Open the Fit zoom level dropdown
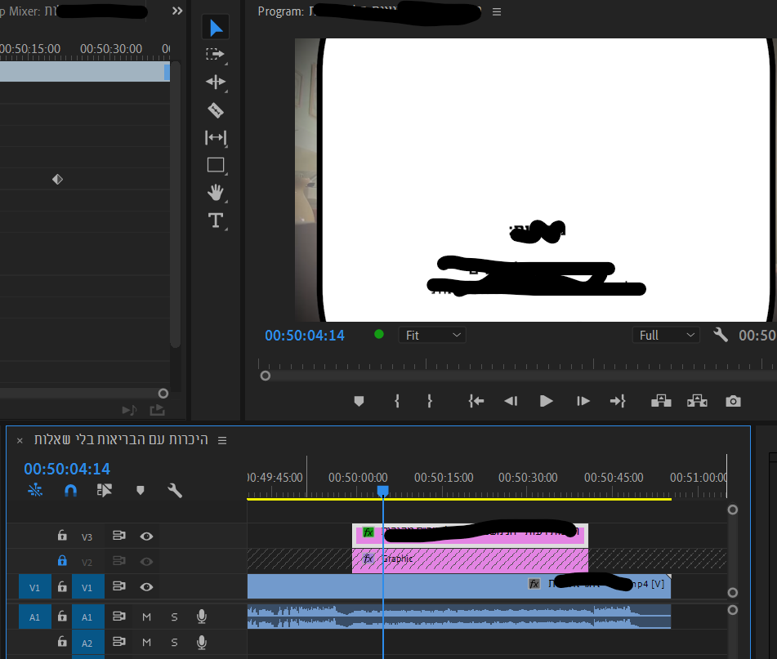 tap(431, 336)
